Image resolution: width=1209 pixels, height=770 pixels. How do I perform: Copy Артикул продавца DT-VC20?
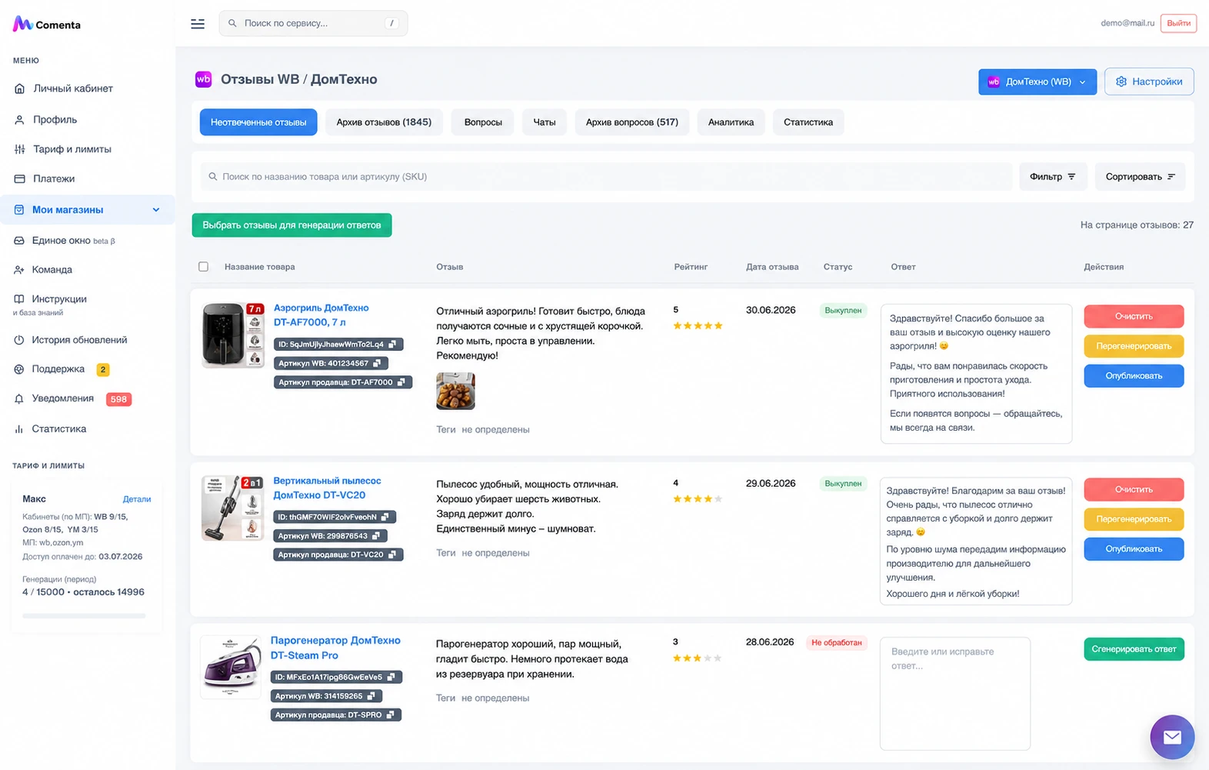pyautogui.click(x=392, y=555)
